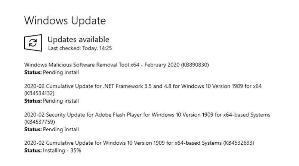Click the Windows Update page heading

[x=65, y=20]
